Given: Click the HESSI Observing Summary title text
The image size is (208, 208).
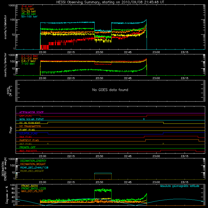Looking at the screenshot, I should 110,2.
